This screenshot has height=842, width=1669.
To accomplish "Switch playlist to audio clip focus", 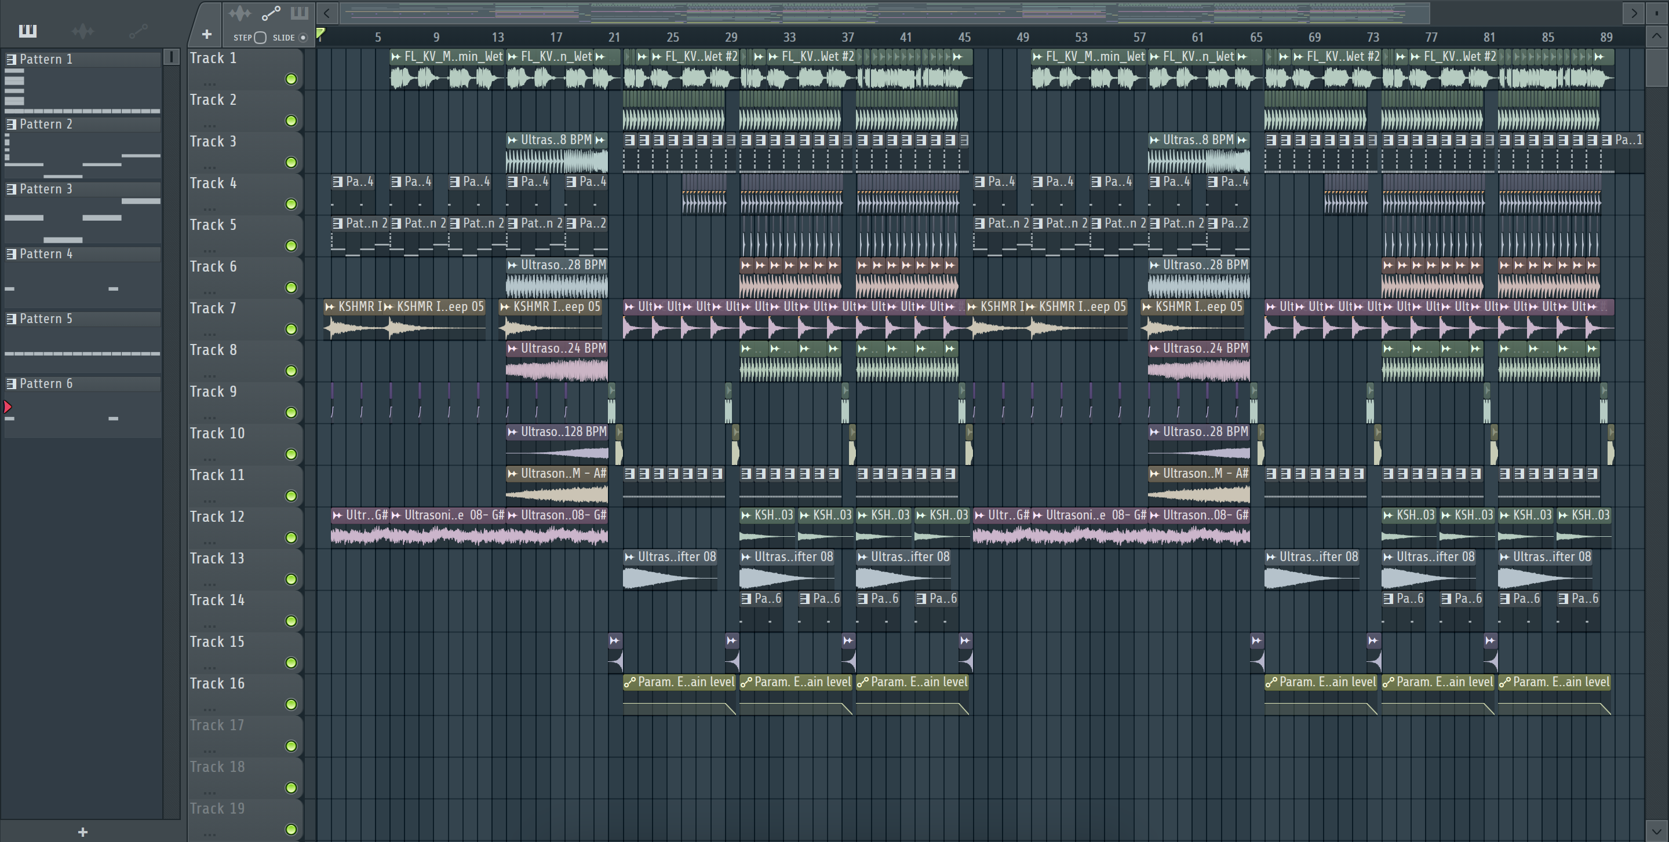I will pos(240,13).
